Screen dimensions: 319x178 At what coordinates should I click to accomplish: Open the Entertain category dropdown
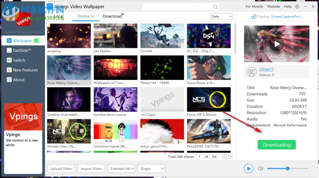pyautogui.click(x=121, y=168)
